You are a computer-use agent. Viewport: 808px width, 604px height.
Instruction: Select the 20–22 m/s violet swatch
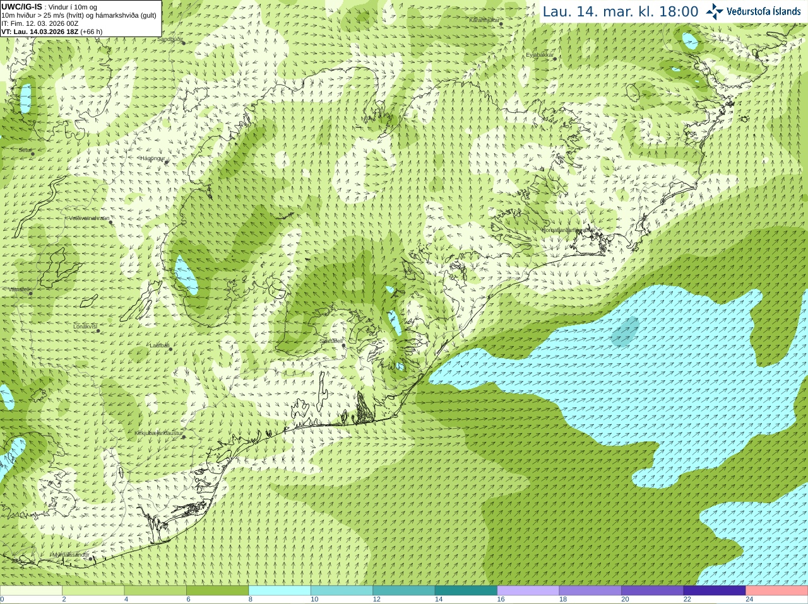pyautogui.click(x=653, y=591)
